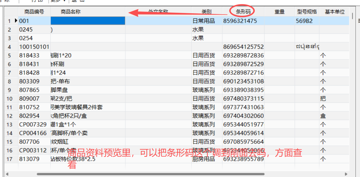Image resolution: width=360 pixels, height=177 pixels.
Task: Click the 条形码 column header
Action: point(243,12)
